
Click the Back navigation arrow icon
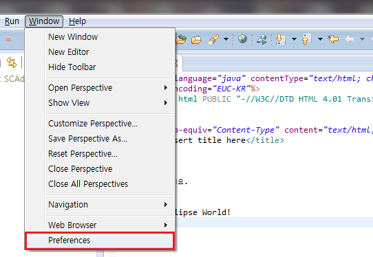(350, 39)
